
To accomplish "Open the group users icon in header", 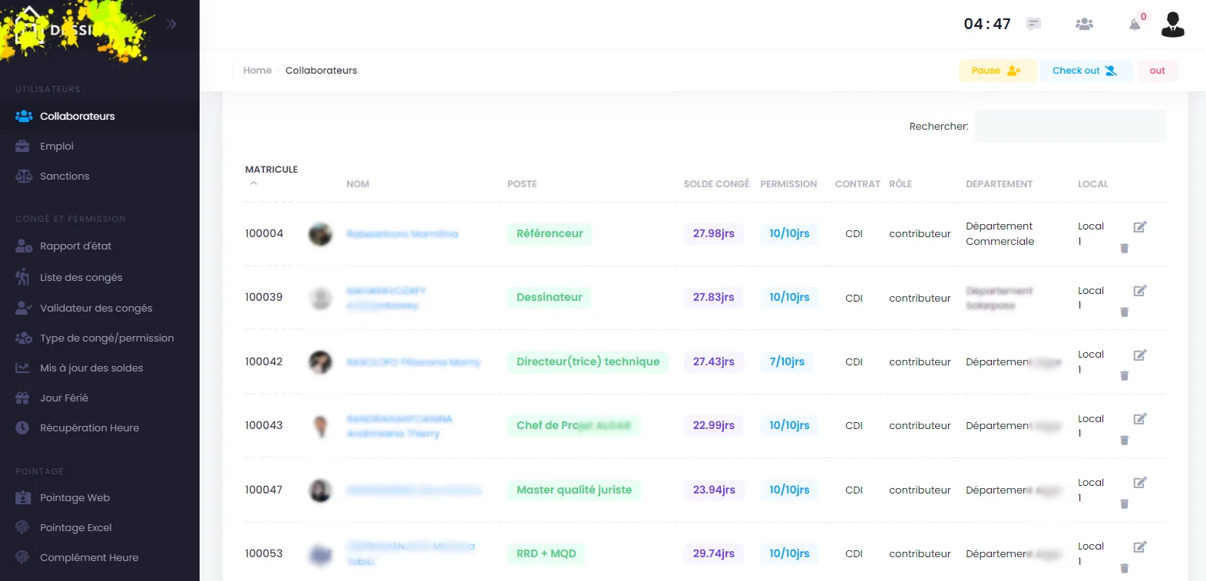I will [x=1084, y=25].
